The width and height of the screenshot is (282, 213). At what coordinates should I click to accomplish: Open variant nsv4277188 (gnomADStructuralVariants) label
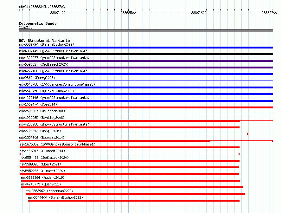tap(54, 71)
